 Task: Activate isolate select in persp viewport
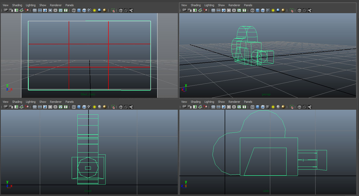[x=292, y=10]
